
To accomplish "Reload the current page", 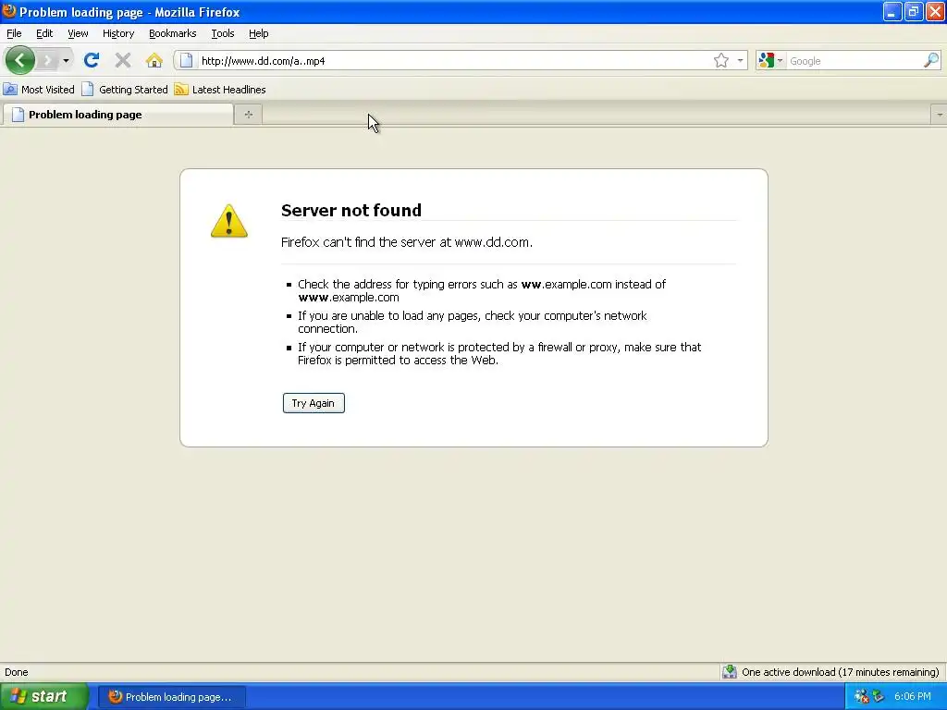I will coord(92,60).
